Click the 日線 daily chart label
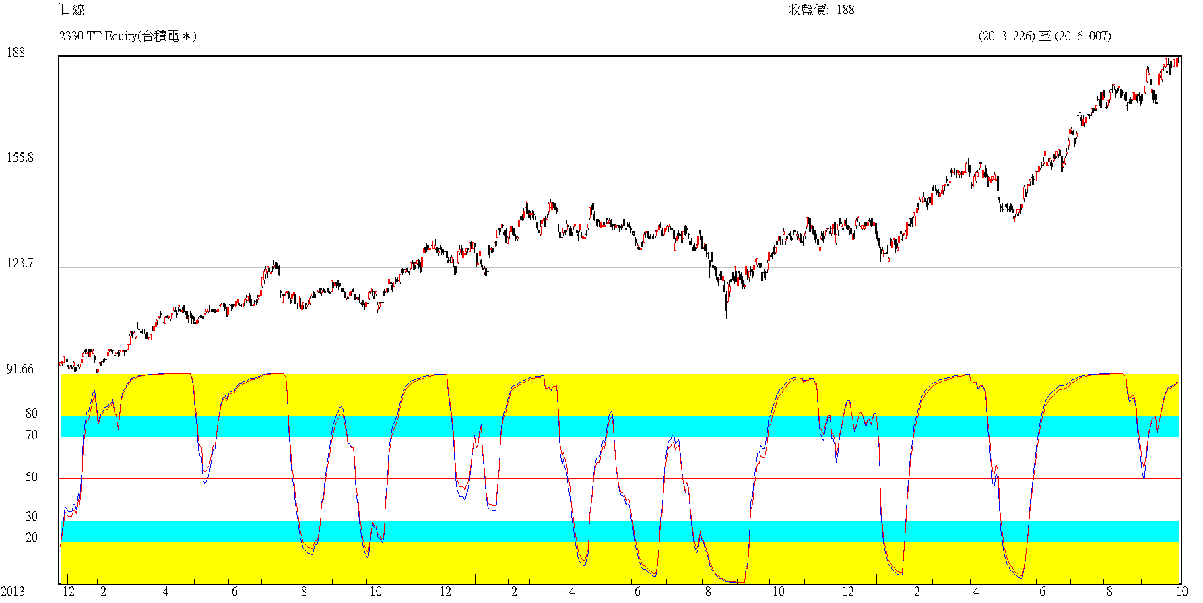1203x603 pixels. 72,9
